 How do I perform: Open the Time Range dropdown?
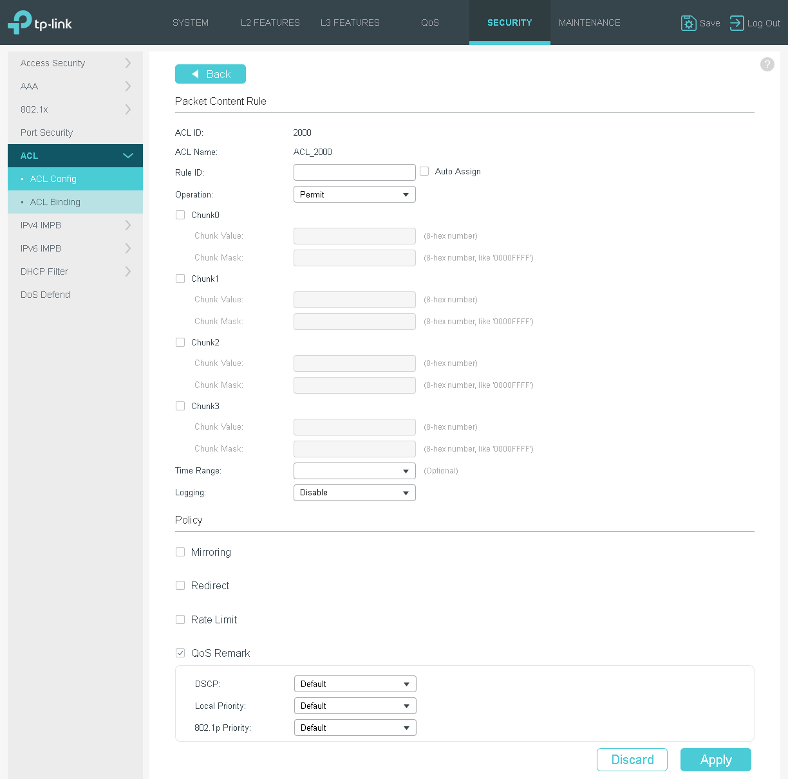(x=355, y=471)
